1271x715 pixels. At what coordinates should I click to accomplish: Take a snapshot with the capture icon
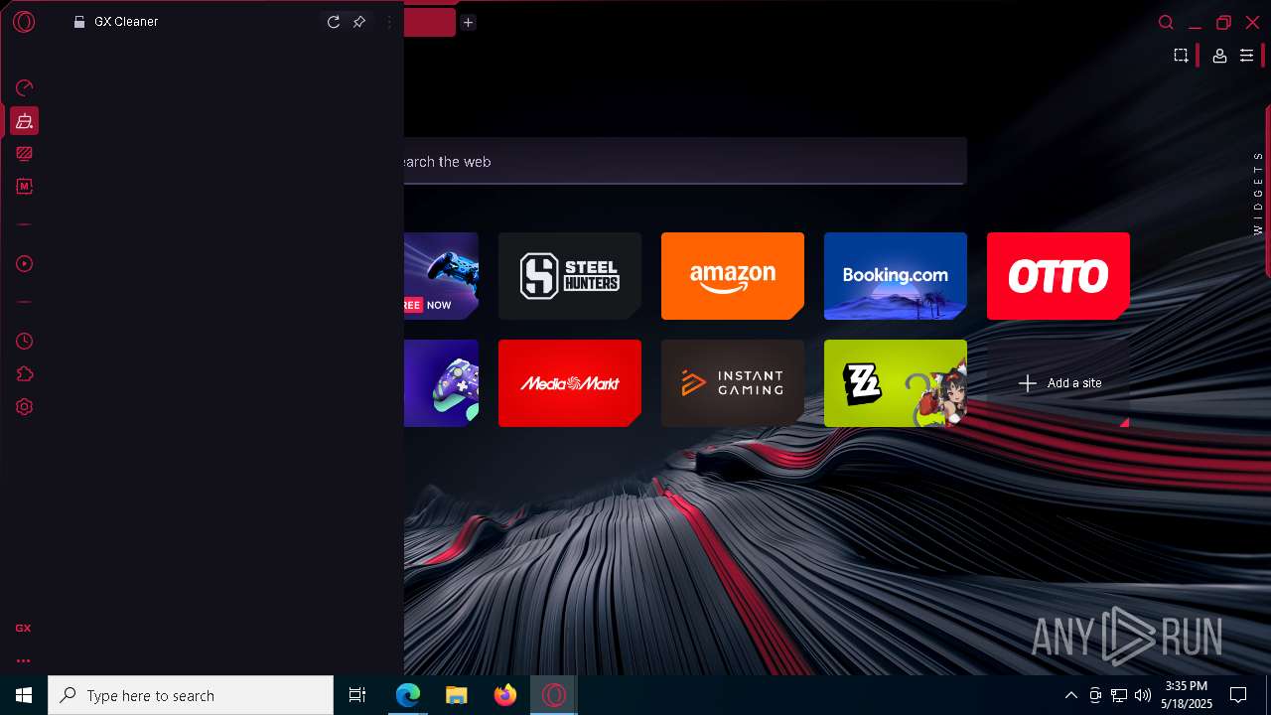point(1181,56)
